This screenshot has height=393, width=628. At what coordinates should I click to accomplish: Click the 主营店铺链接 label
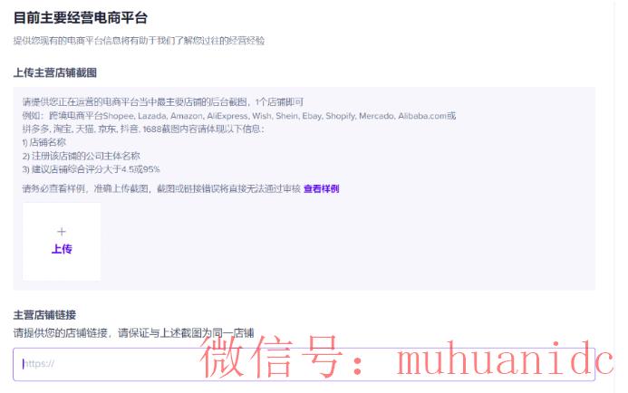44,315
